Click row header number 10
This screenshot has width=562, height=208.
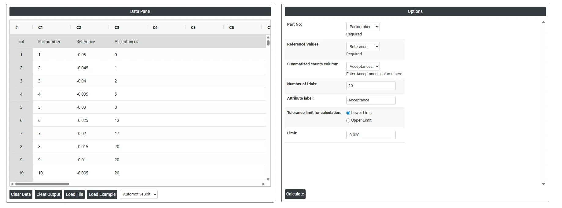pos(21,173)
